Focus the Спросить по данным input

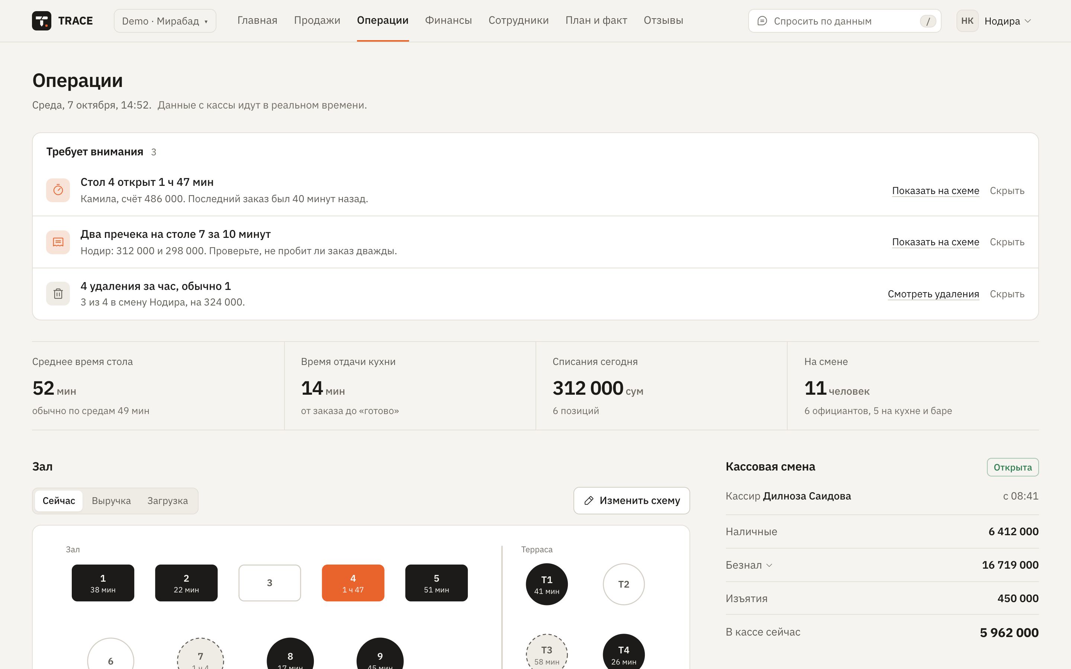pyautogui.click(x=845, y=21)
